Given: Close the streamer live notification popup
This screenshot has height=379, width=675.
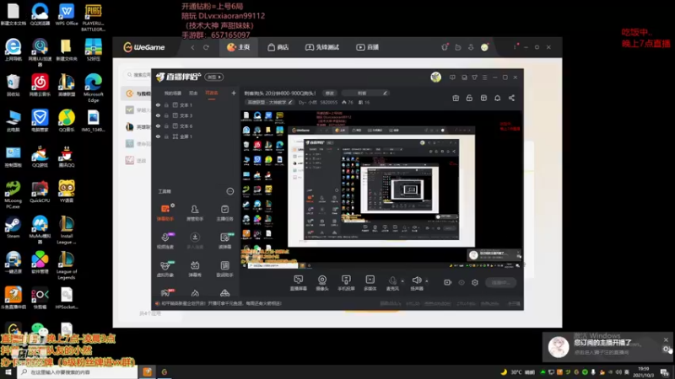Looking at the screenshot, I should pyautogui.click(x=666, y=339).
